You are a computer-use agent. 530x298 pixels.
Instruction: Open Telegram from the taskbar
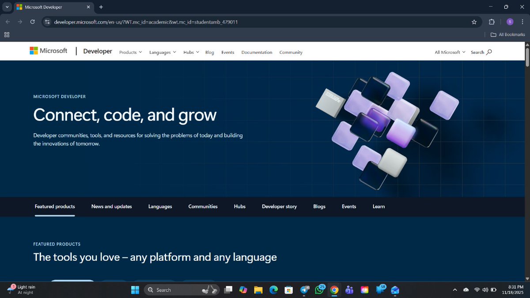point(304,290)
